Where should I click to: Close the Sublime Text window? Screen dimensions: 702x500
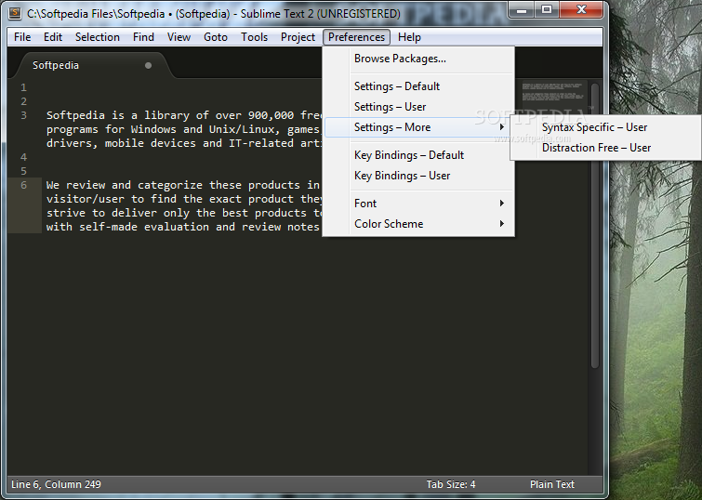click(x=581, y=10)
